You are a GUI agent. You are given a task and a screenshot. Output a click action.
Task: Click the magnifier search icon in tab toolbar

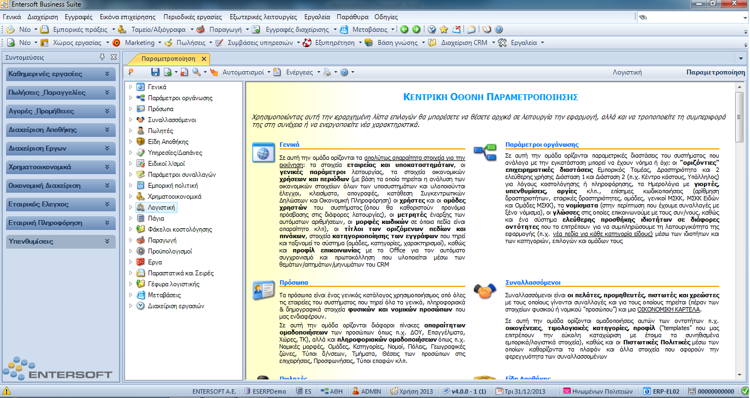196,72
